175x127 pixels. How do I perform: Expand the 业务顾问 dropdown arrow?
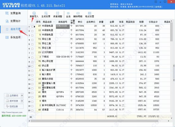pos(22,96)
